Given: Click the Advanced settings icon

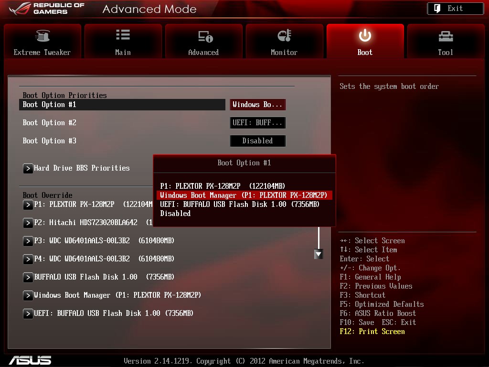Looking at the screenshot, I should 205,36.
